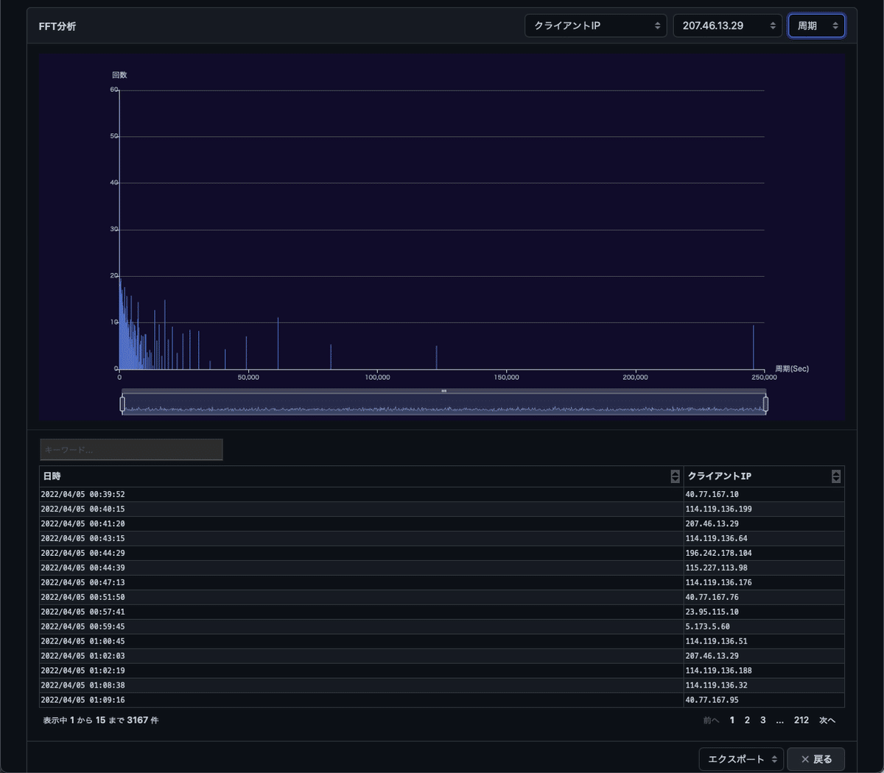This screenshot has height=773, width=884.
Task: Click 前へ to go to previous page
Action: (711, 720)
